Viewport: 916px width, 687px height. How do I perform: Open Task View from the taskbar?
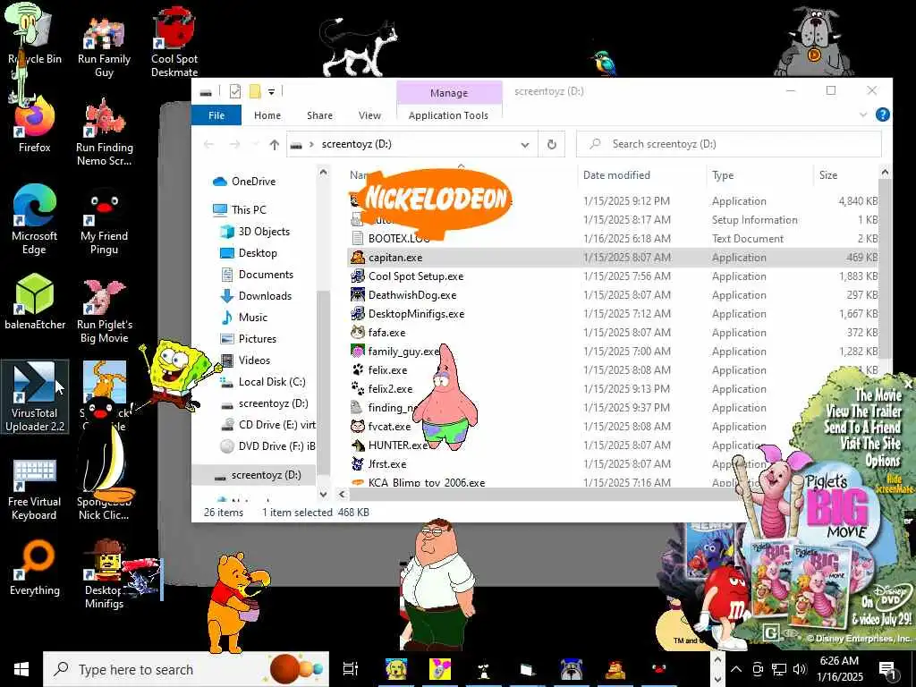(x=351, y=669)
